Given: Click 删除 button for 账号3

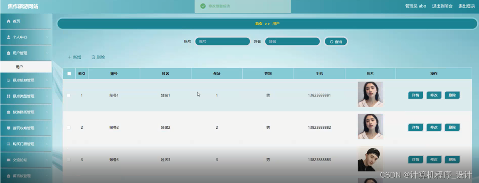Looking at the screenshot, I should tap(452, 159).
